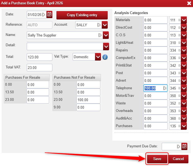The width and height of the screenshot is (193, 166).
Task: Click the Total field showing 123.00
Action: (x=40, y=57)
